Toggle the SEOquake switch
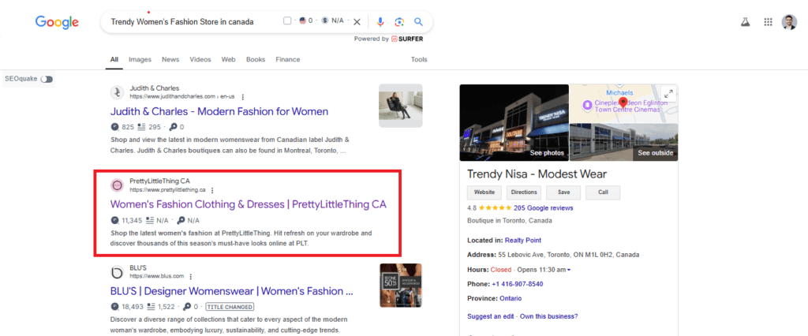 (x=47, y=79)
